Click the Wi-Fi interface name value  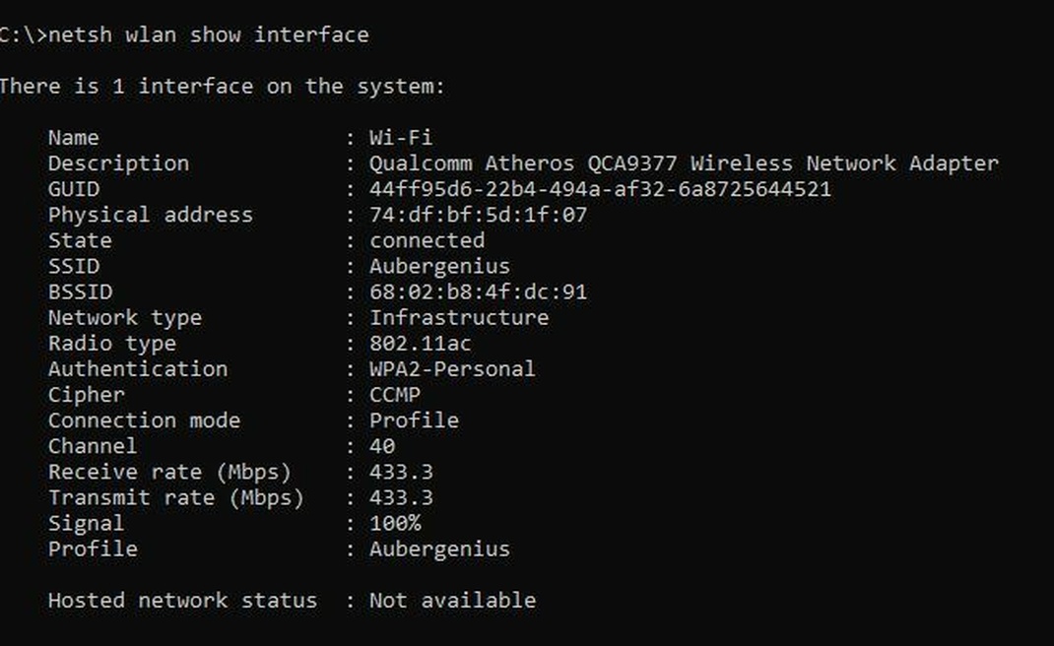[x=401, y=138]
